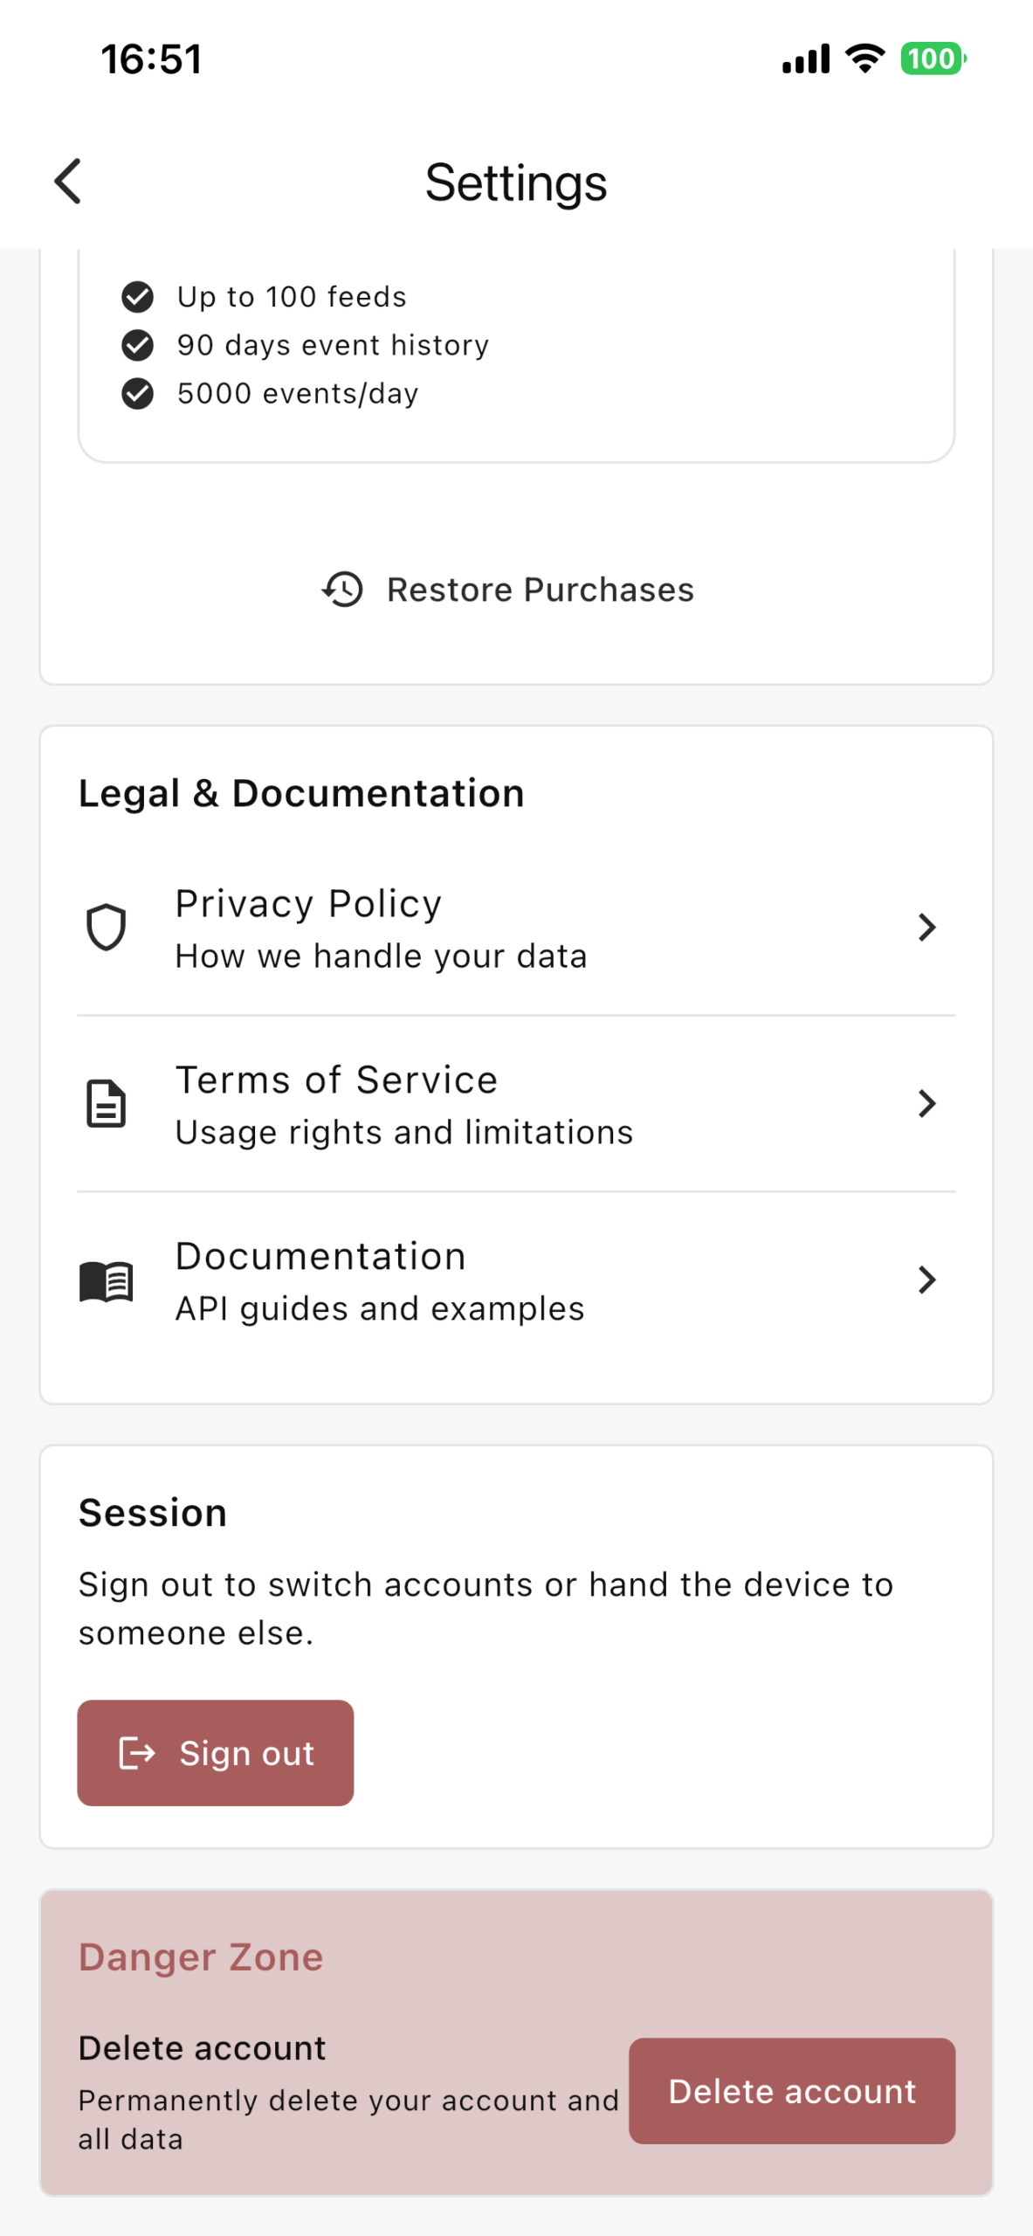
Task: Tap the '5000 events/day' checkmark
Action: [x=137, y=394]
